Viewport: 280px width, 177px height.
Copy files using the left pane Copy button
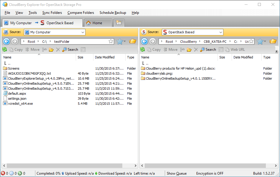click(16, 49)
